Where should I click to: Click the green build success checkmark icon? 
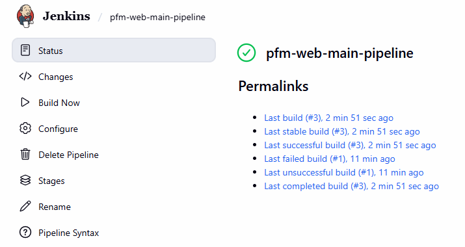pyautogui.click(x=246, y=53)
